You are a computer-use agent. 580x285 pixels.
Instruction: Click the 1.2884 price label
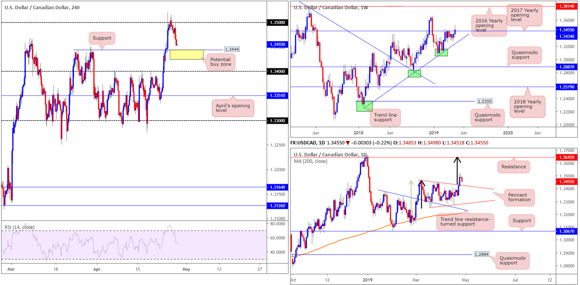[x=481, y=254]
